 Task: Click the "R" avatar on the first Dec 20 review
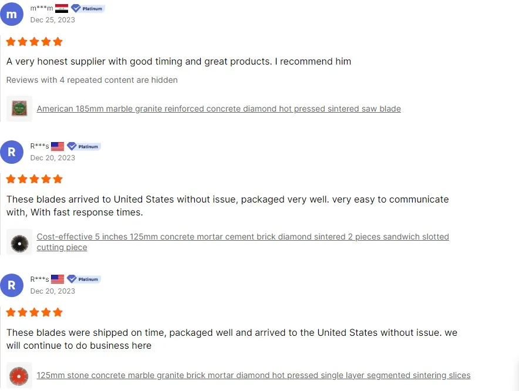click(x=12, y=152)
